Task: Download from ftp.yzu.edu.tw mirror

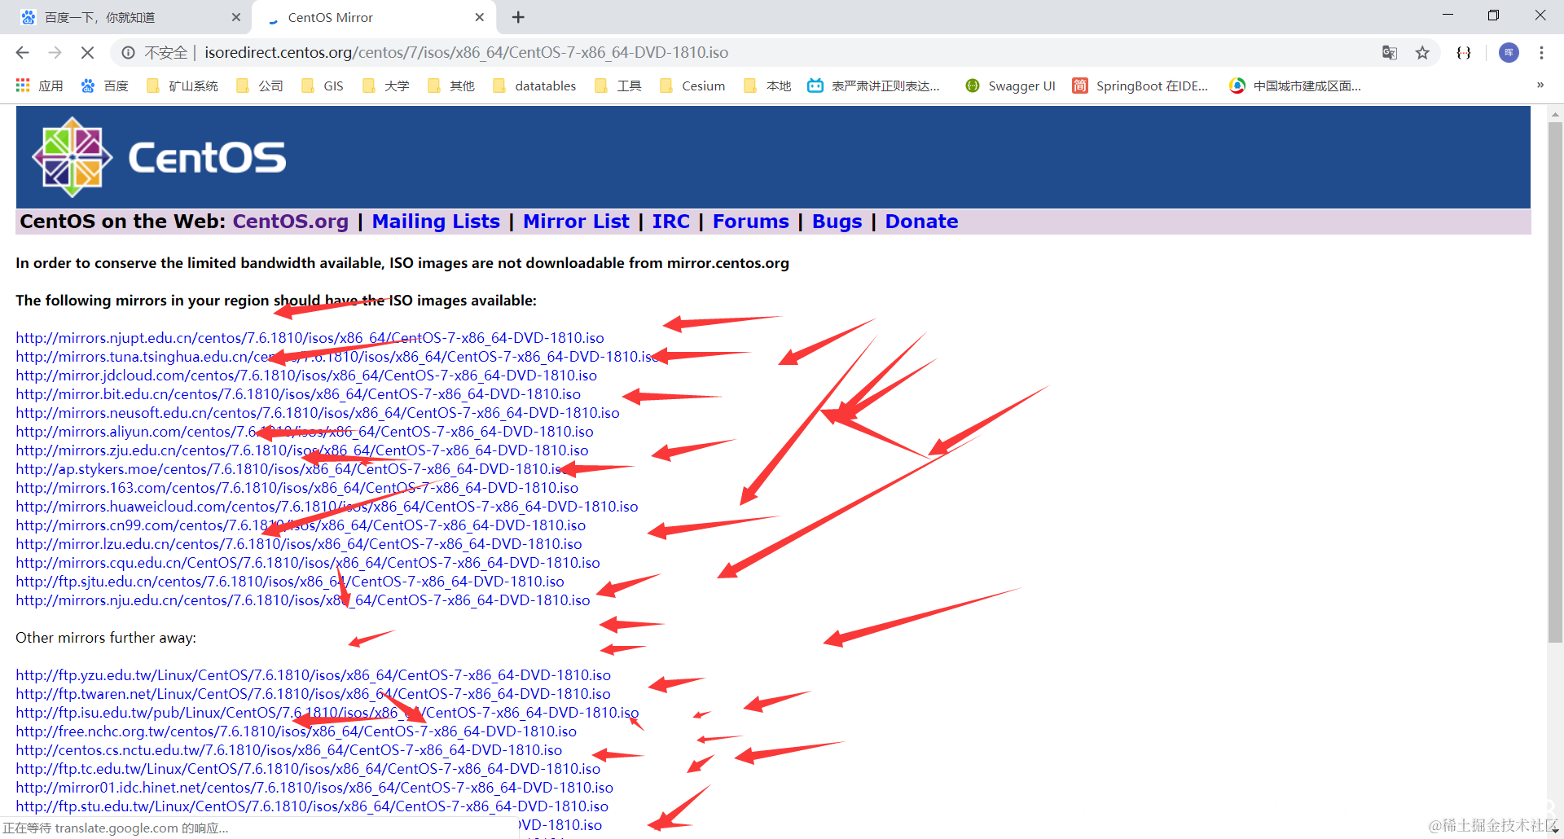Action: point(314,675)
